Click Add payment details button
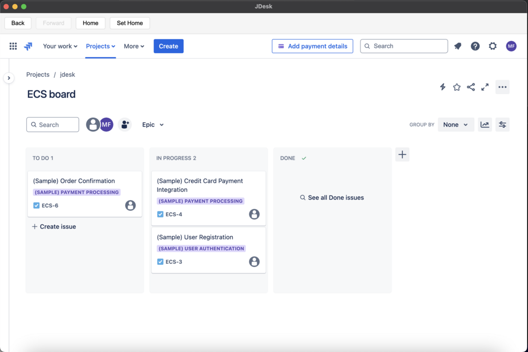This screenshot has width=528, height=352. pyautogui.click(x=313, y=46)
